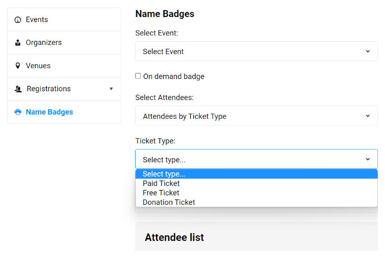Choose the 'Select type...' option in the list
Image resolution: width=385 pixels, height=258 pixels.
[257, 174]
